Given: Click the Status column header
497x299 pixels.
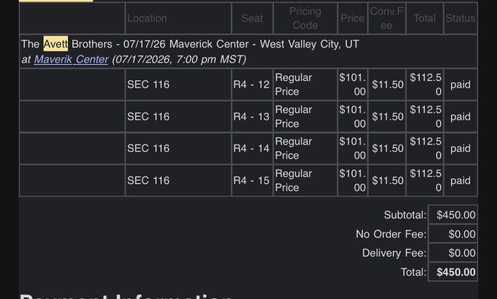Looking at the screenshot, I should (460, 18).
